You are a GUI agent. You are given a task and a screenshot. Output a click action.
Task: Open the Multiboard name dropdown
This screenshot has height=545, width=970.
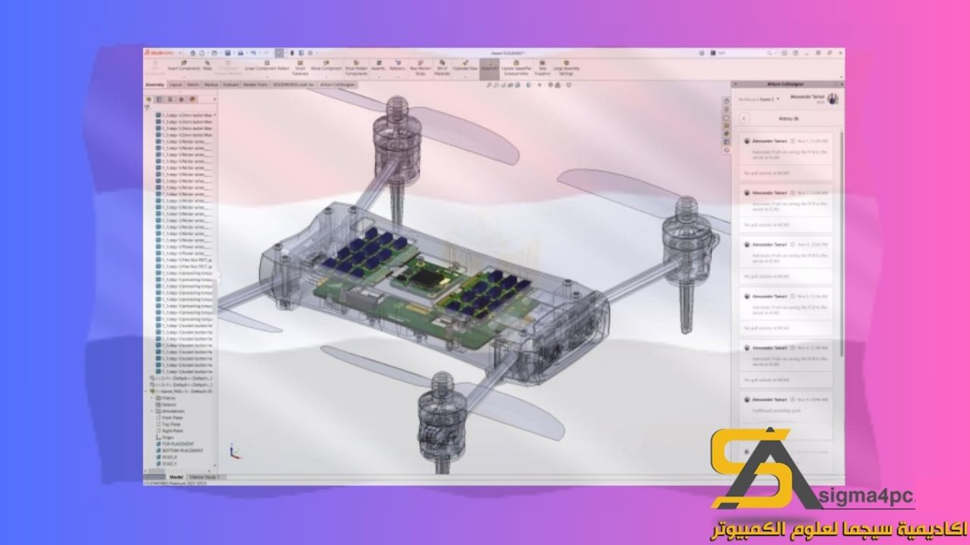point(759,99)
